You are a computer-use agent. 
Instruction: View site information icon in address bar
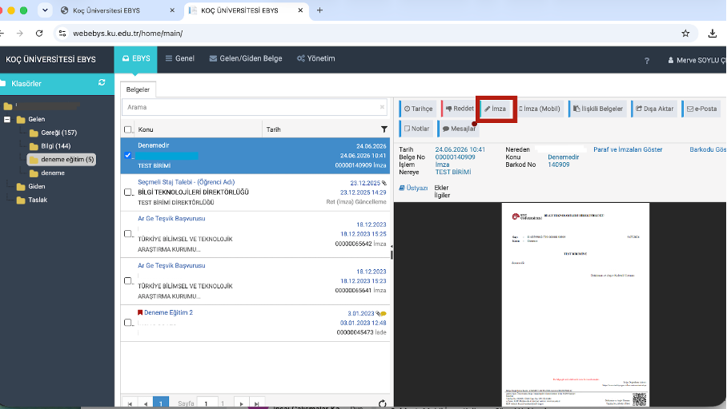(62, 34)
